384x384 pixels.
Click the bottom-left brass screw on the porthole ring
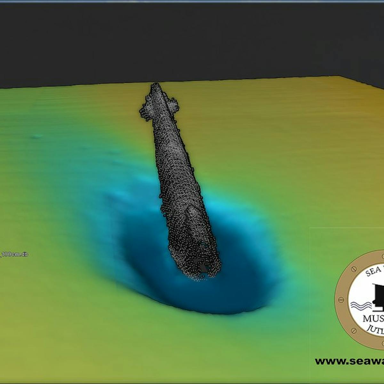coord(354,330)
